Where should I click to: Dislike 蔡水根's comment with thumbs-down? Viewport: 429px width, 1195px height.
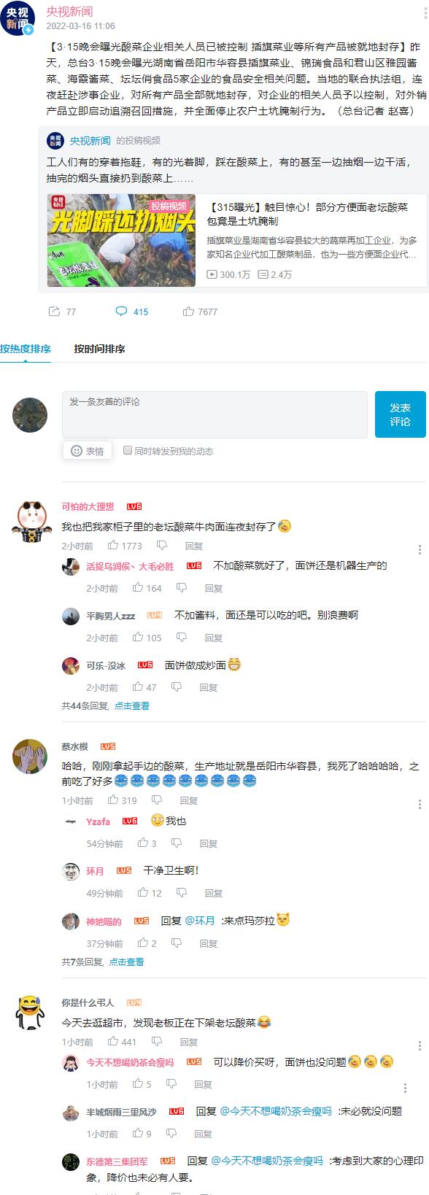coord(157,800)
